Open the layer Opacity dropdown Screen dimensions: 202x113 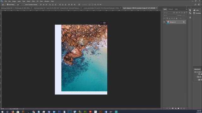coord(184,15)
